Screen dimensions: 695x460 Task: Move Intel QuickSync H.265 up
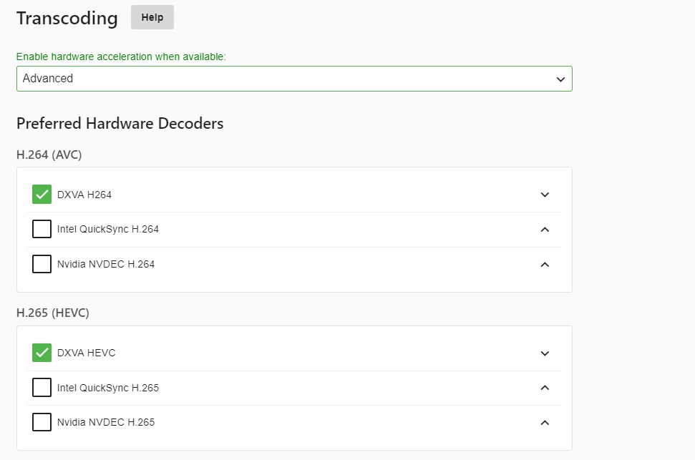(x=545, y=388)
